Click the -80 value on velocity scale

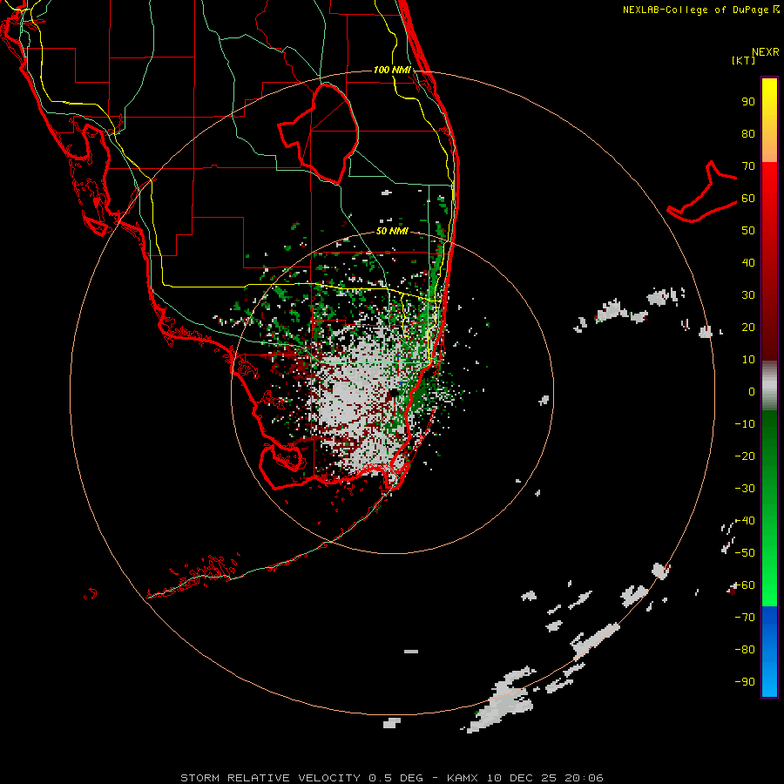pyautogui.click(x=745, y=650)
